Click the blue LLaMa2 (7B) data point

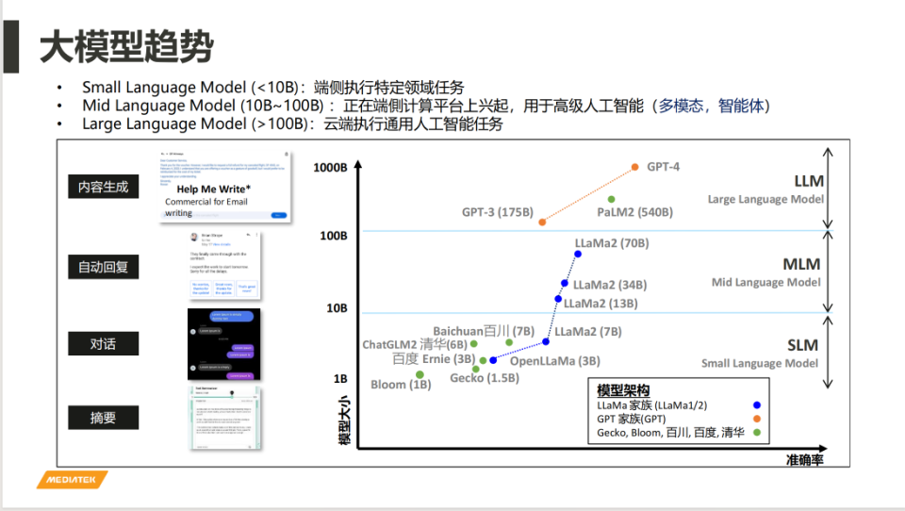tap(546, 342)
